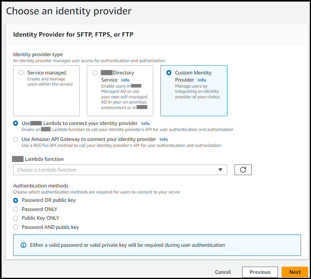Open Info link next to Custom Identity Provider
This screenshot has width=311, height=279.
coord(201,80)
